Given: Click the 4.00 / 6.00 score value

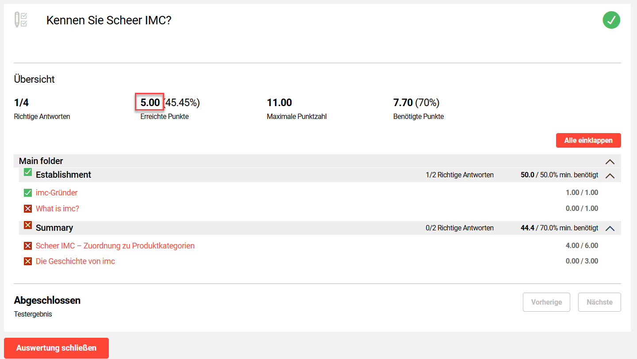Looking at the screenshot, I should pyautogui.click(x=582, y=246).
